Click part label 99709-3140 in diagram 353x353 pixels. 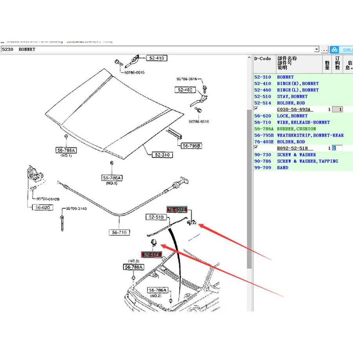(76, 209)
